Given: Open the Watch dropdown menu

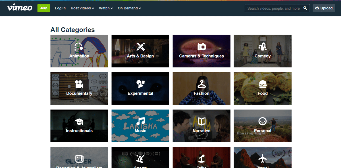Looking at the screenshot, I should 106,8.
